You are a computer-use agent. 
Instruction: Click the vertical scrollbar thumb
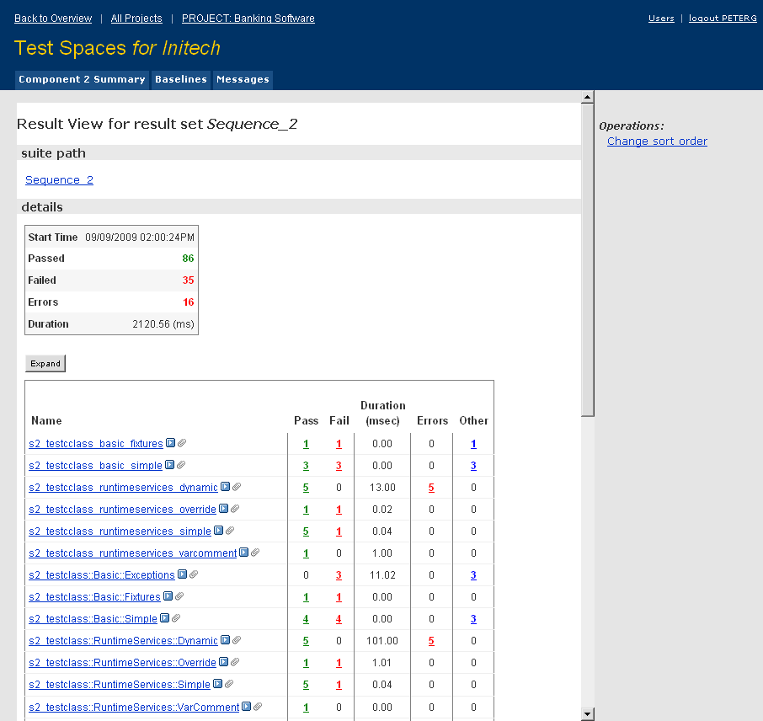tap(587, 259)
